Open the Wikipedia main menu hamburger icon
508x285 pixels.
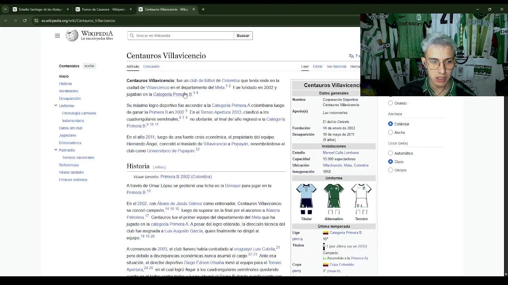tap(58, 36)
